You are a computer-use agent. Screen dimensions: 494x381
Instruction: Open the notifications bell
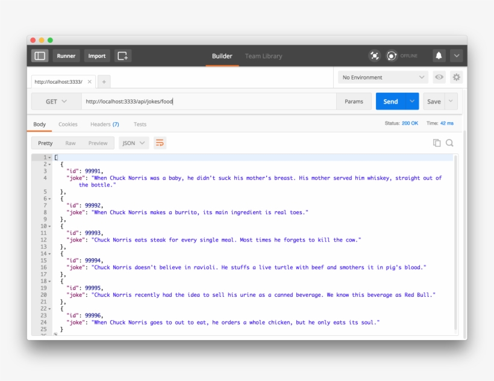click(439, 55)
